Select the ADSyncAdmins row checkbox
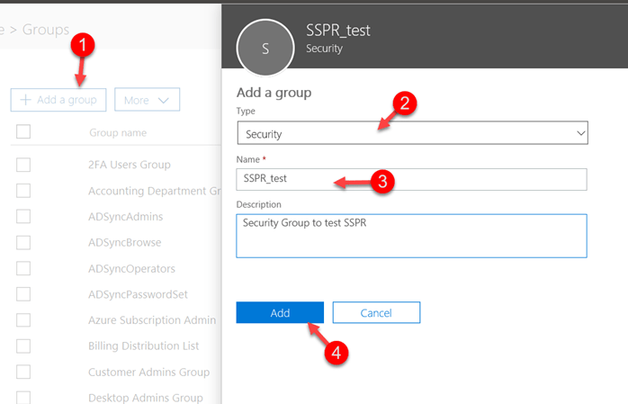 (23, 217)
